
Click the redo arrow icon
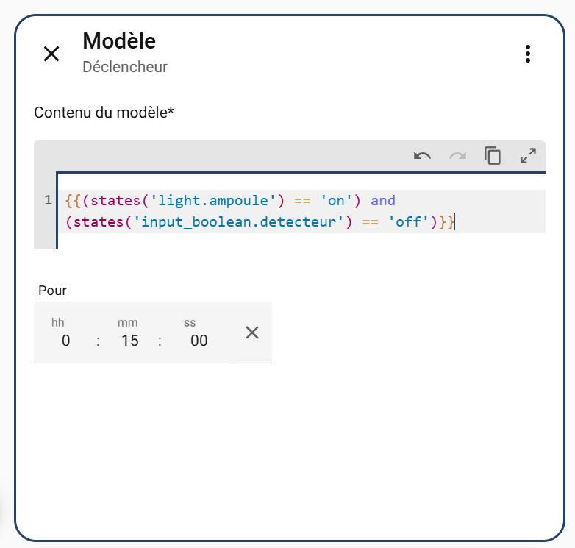(457, 156)
